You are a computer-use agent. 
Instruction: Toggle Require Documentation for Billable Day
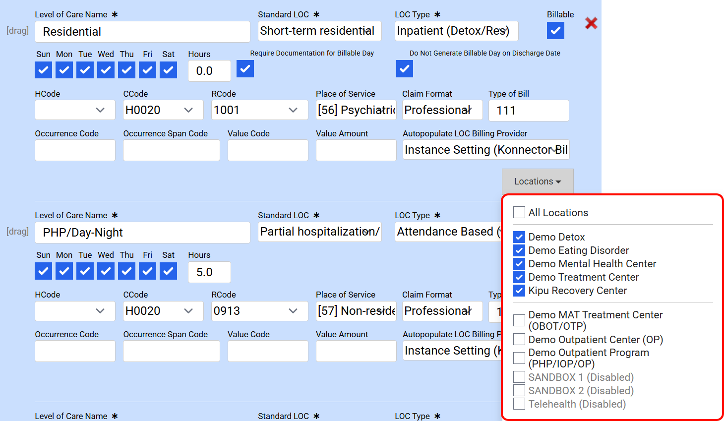coord(245,69)
